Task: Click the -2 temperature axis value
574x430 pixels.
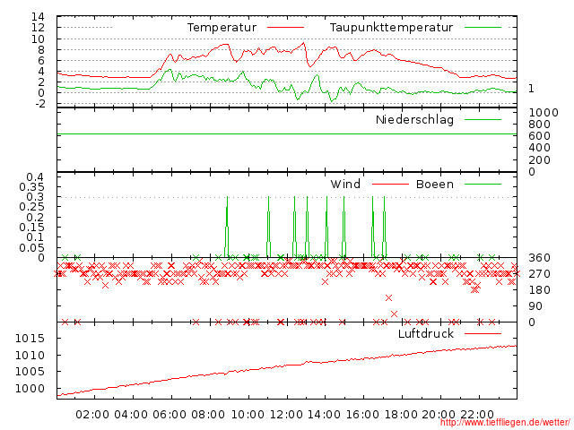Action: pyautogui.click(x=40, y=104)
